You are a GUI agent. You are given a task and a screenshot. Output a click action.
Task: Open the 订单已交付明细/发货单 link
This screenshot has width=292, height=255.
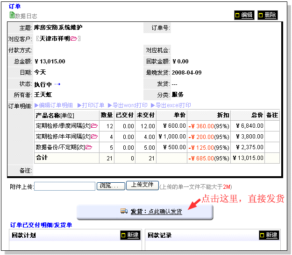[41, 225]
